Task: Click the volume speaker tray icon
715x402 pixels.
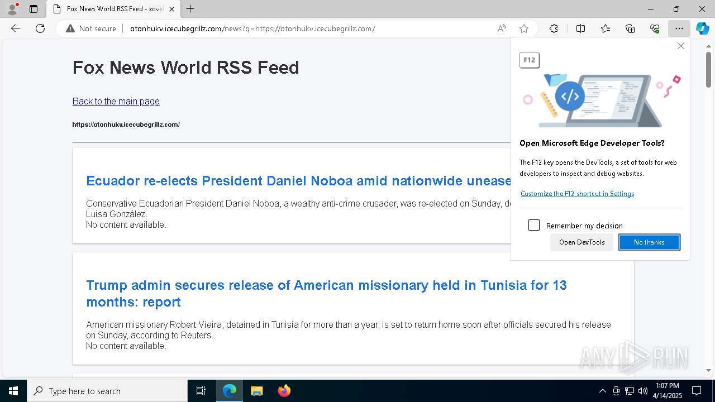Action: tap(642, 391)
